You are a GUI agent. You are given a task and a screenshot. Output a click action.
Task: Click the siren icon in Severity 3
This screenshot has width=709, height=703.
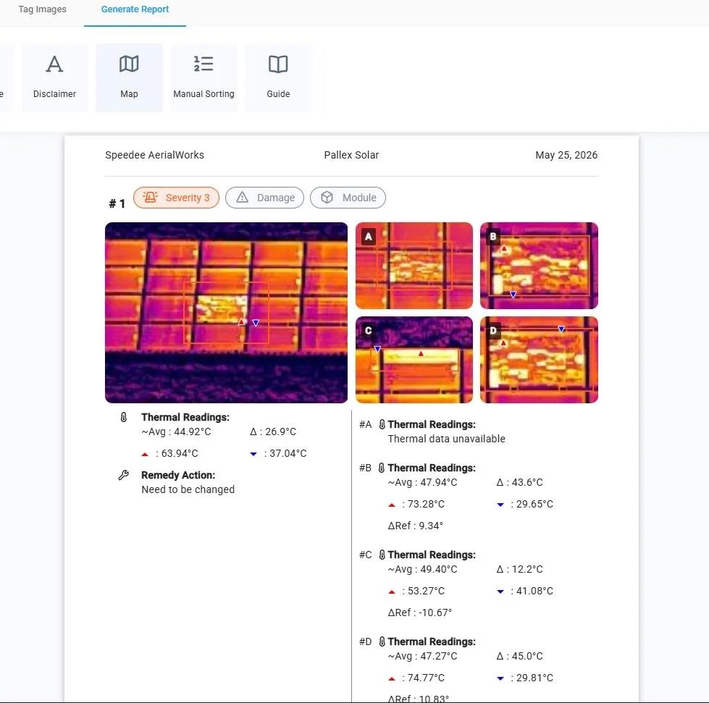click(150, 197)
